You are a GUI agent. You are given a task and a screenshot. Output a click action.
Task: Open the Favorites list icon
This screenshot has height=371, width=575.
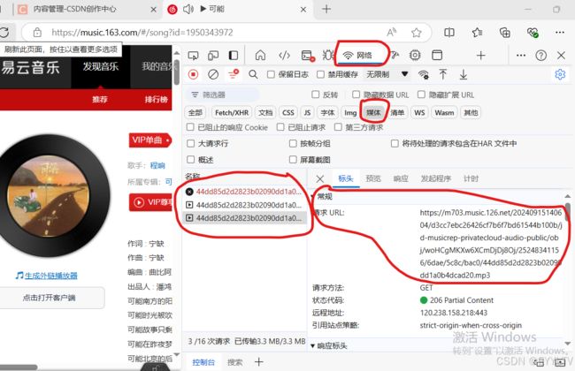(x=477, y=33)
